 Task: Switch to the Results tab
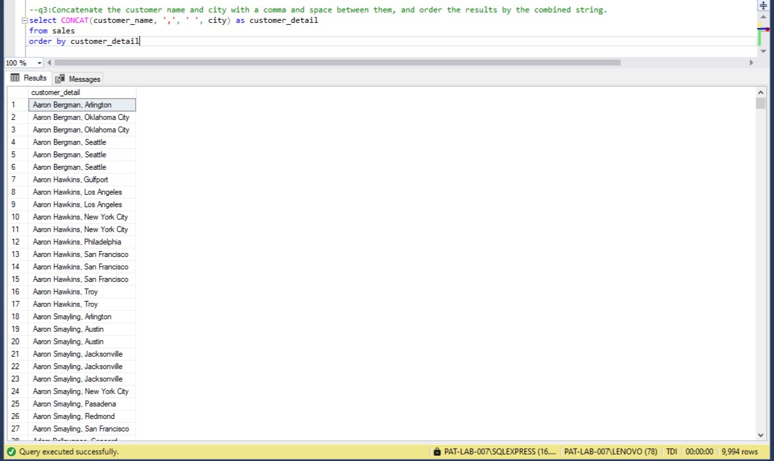click(29, 78)
